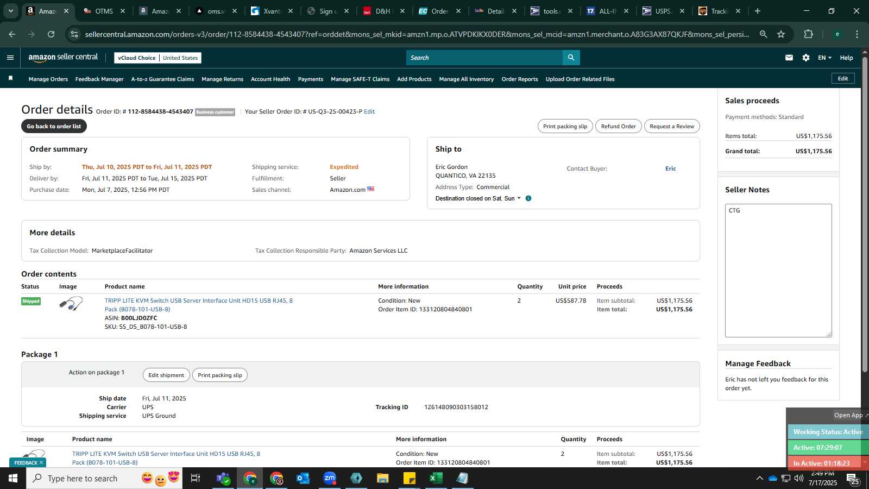Expand Destination closed on Sat, Sun dropdown
Viewport: 869px width, 489px height.
(x=478, y=198)
